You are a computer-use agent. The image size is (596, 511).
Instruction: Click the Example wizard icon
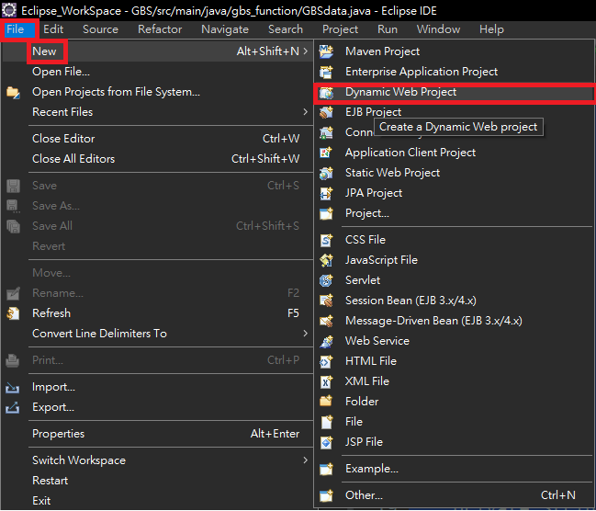click(326, 469)
